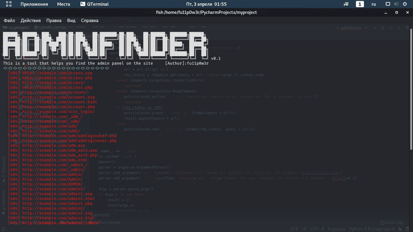Click the clock showing Пт, 3 апреля 01:55
This screenshot has width=413, height=232.
[206, 4]
